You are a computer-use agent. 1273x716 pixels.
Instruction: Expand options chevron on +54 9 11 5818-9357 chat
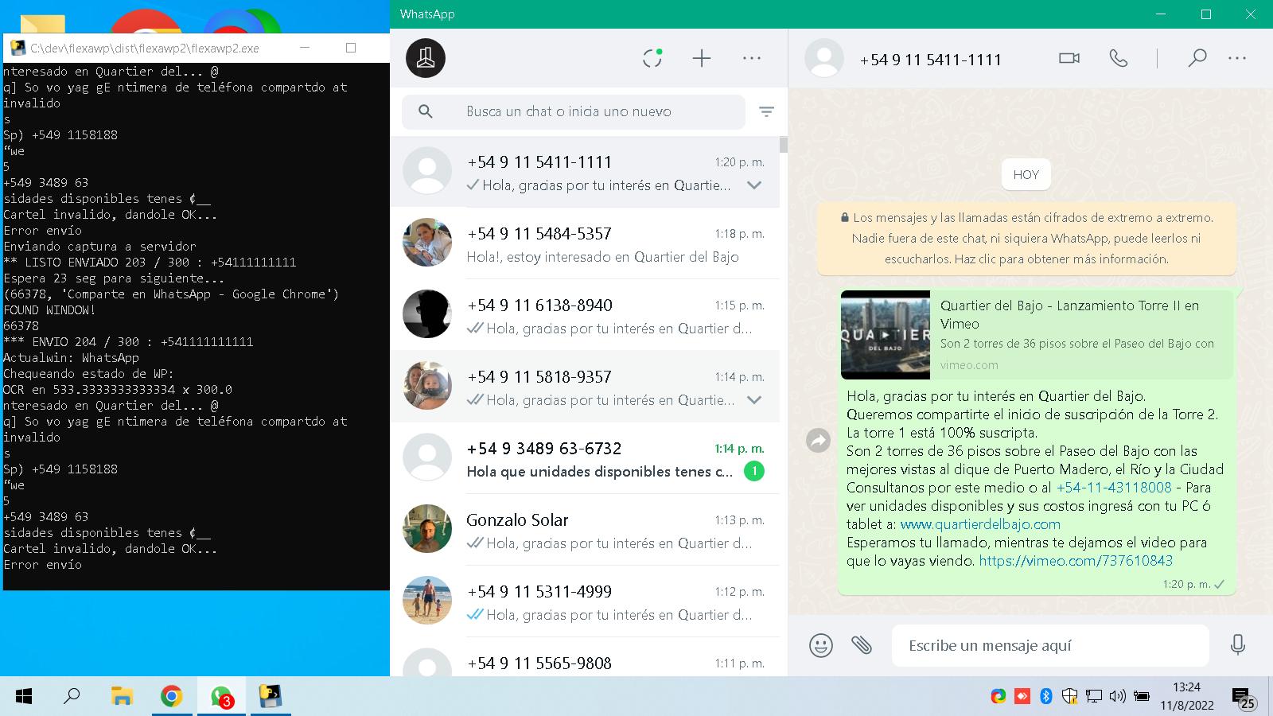753,400
